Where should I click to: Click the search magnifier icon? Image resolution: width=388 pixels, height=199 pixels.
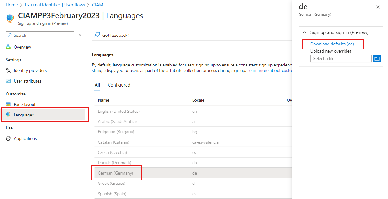(x=10, y=35)
